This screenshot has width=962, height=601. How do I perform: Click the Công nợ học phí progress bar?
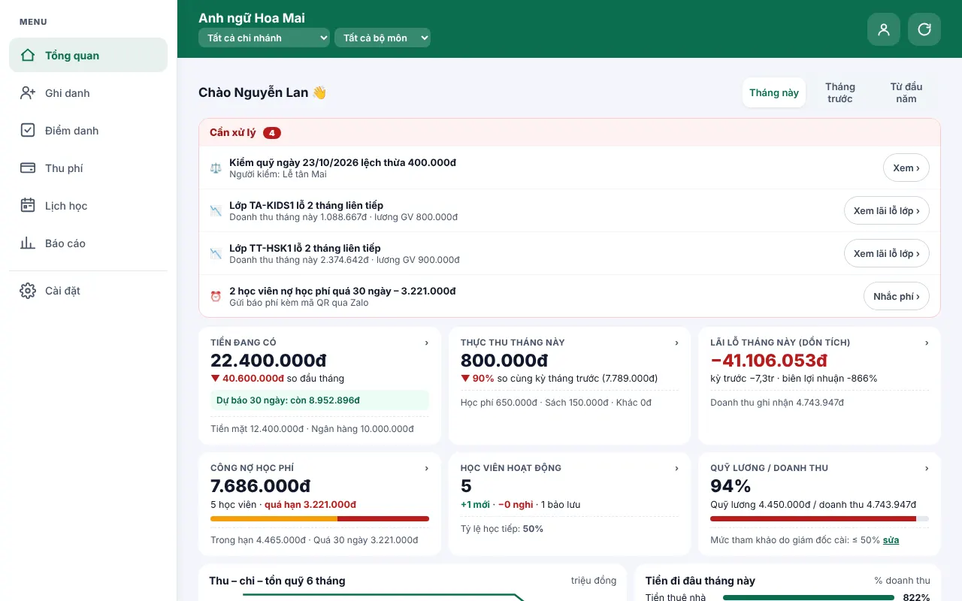(319, 518)
